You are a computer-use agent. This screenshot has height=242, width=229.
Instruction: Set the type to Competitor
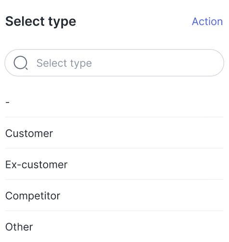[114, 195]
